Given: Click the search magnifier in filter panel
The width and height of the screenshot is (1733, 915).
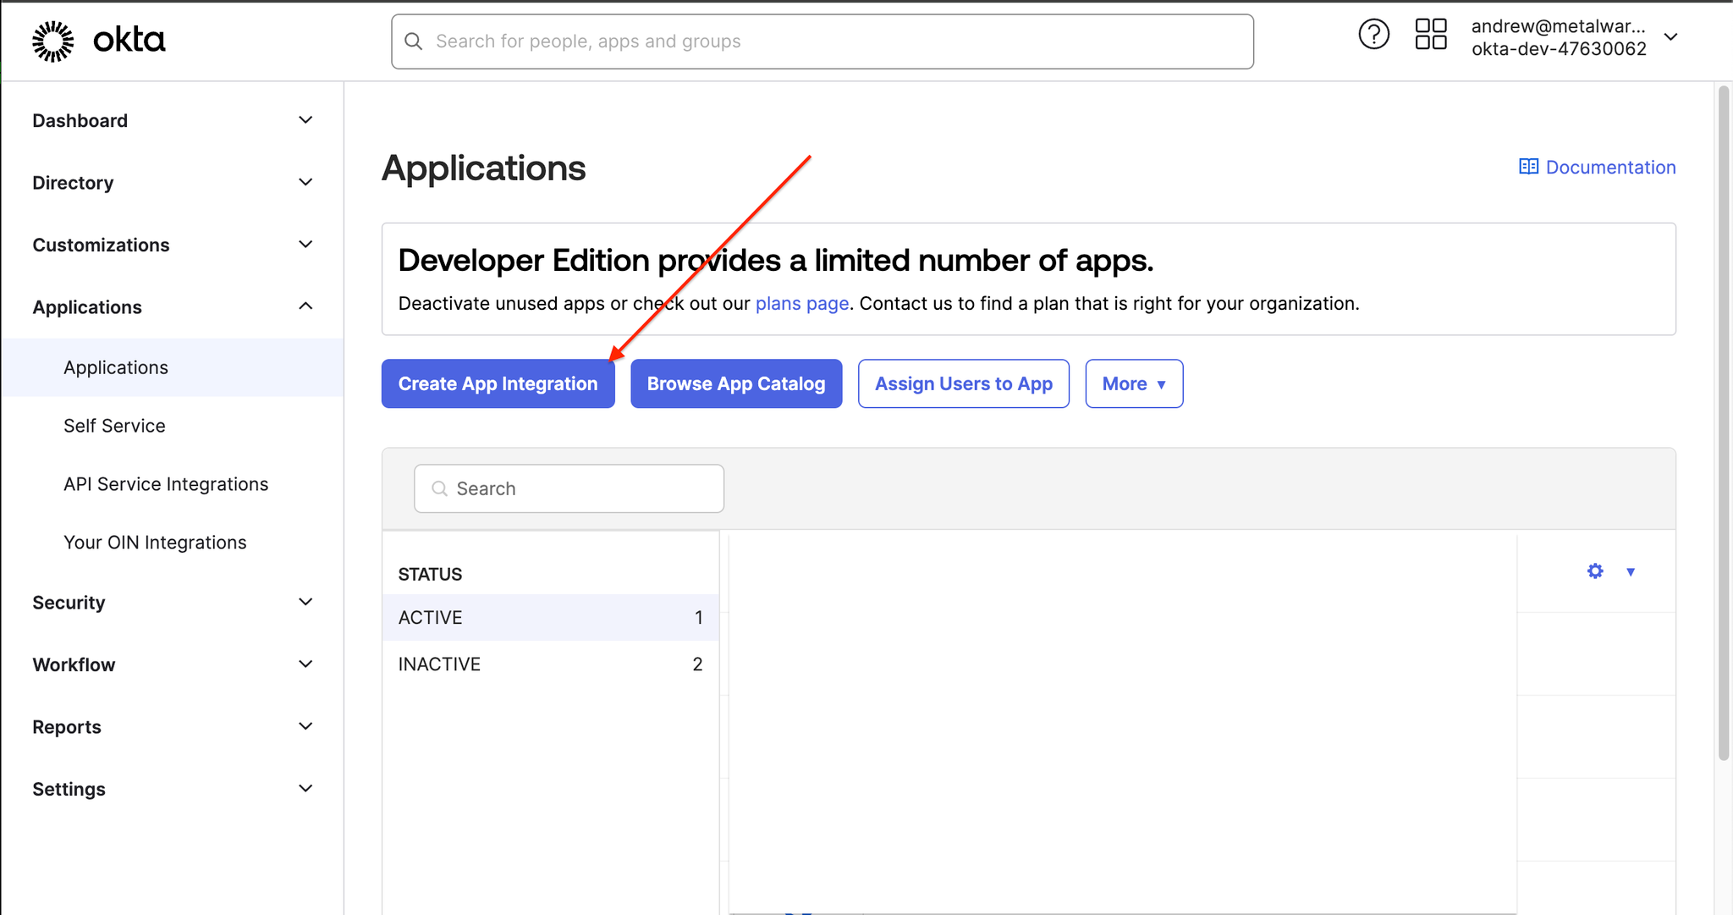Looking at the screenshot, I should 439,488.
